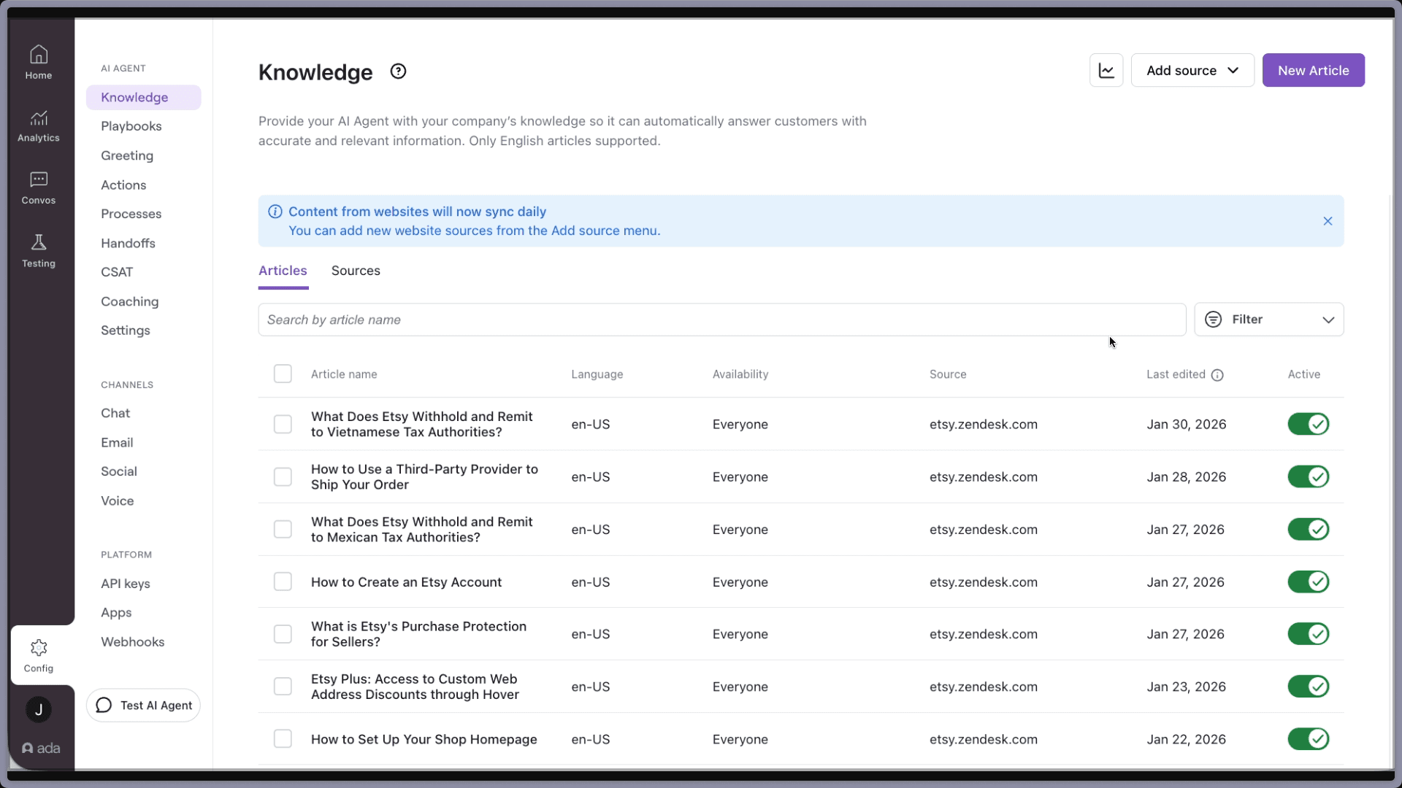Open the Voice channel

click(118, 501)
